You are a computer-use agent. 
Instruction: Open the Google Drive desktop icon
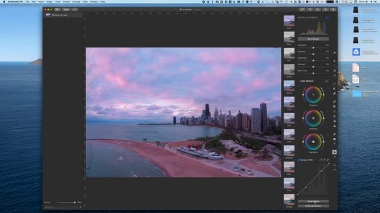tap(356, 52)
